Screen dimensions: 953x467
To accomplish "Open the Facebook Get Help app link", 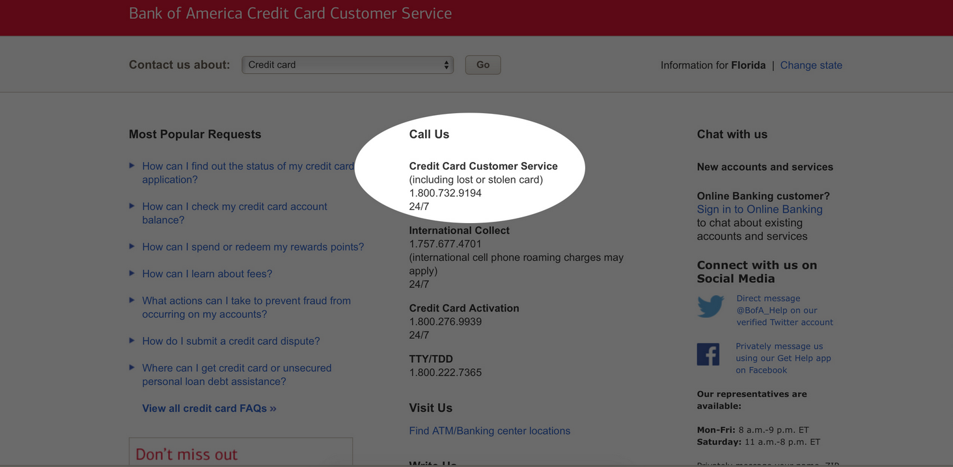I will [x=783, y=358].
